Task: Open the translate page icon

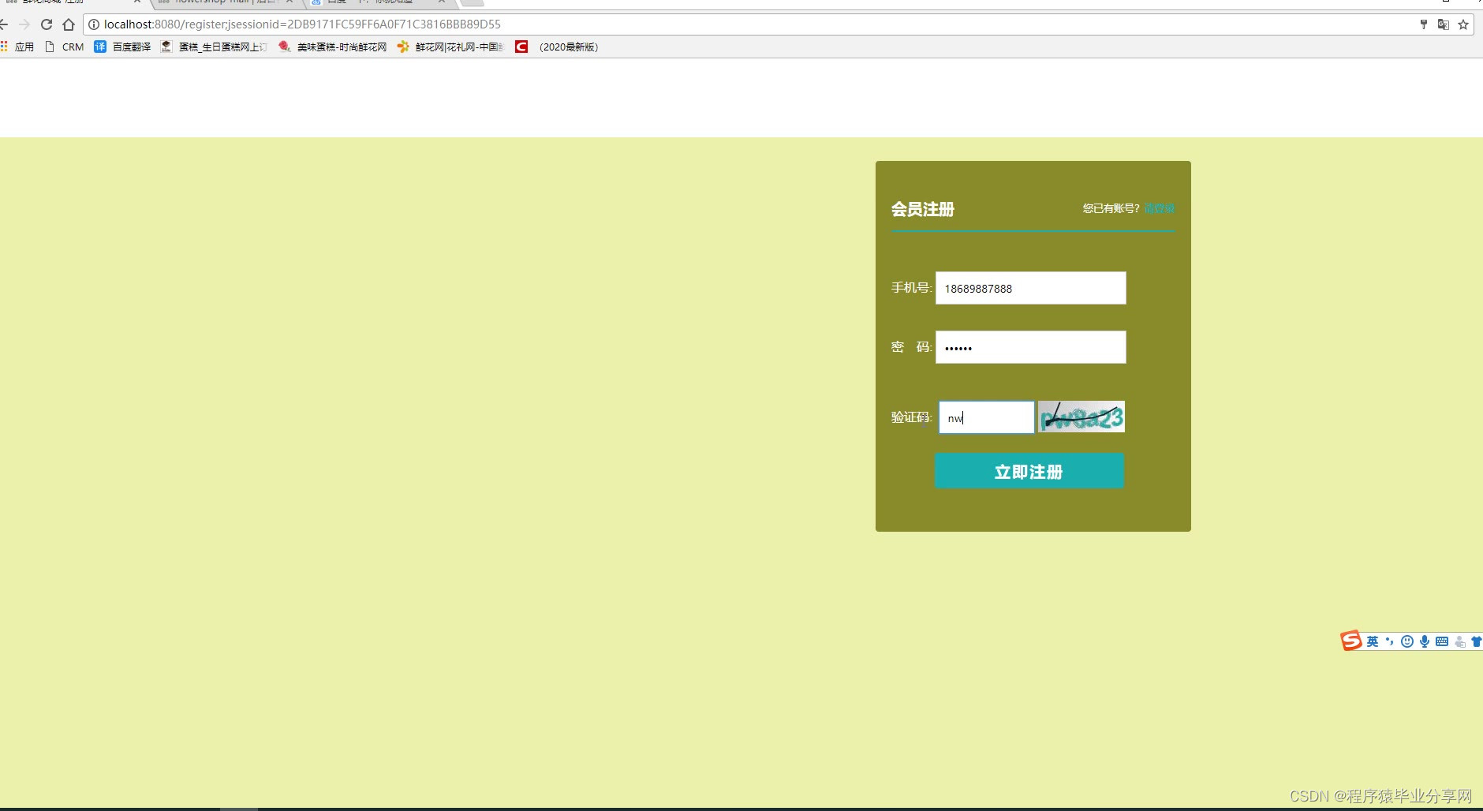Action: pos(1444,24)
